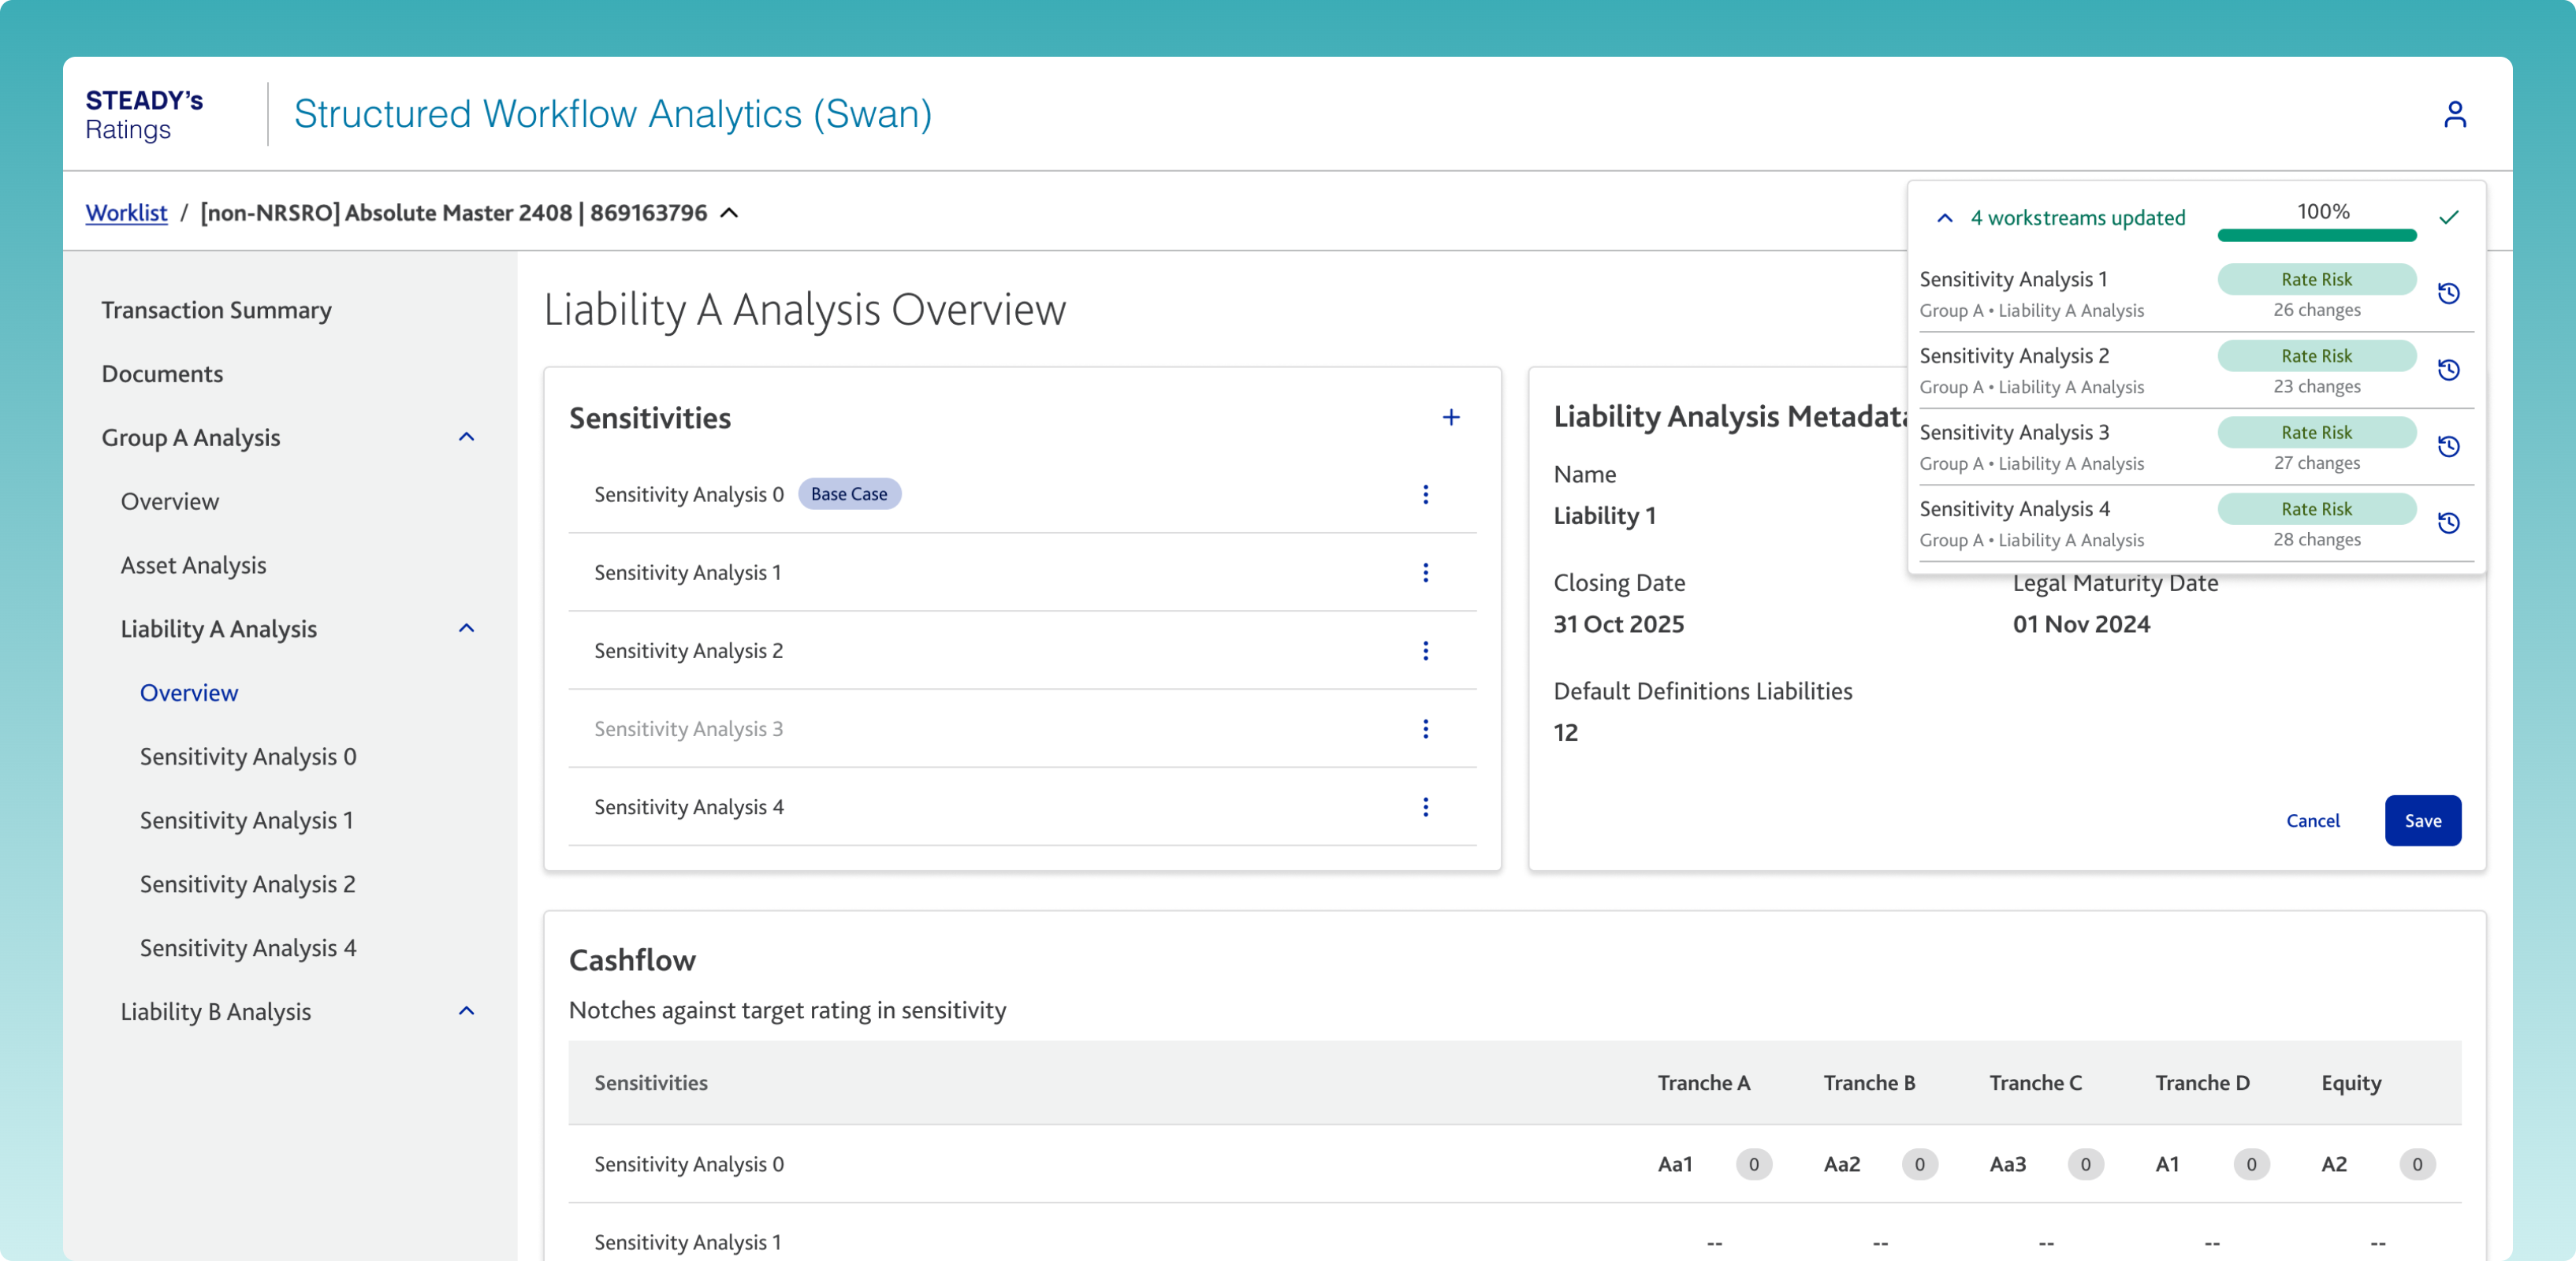Collapse Group A Analysis section

pyautogui.click(x=466, y=437)
